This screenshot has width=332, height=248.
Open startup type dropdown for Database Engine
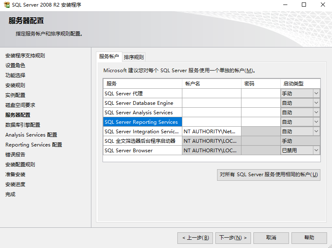click(316, 103)
